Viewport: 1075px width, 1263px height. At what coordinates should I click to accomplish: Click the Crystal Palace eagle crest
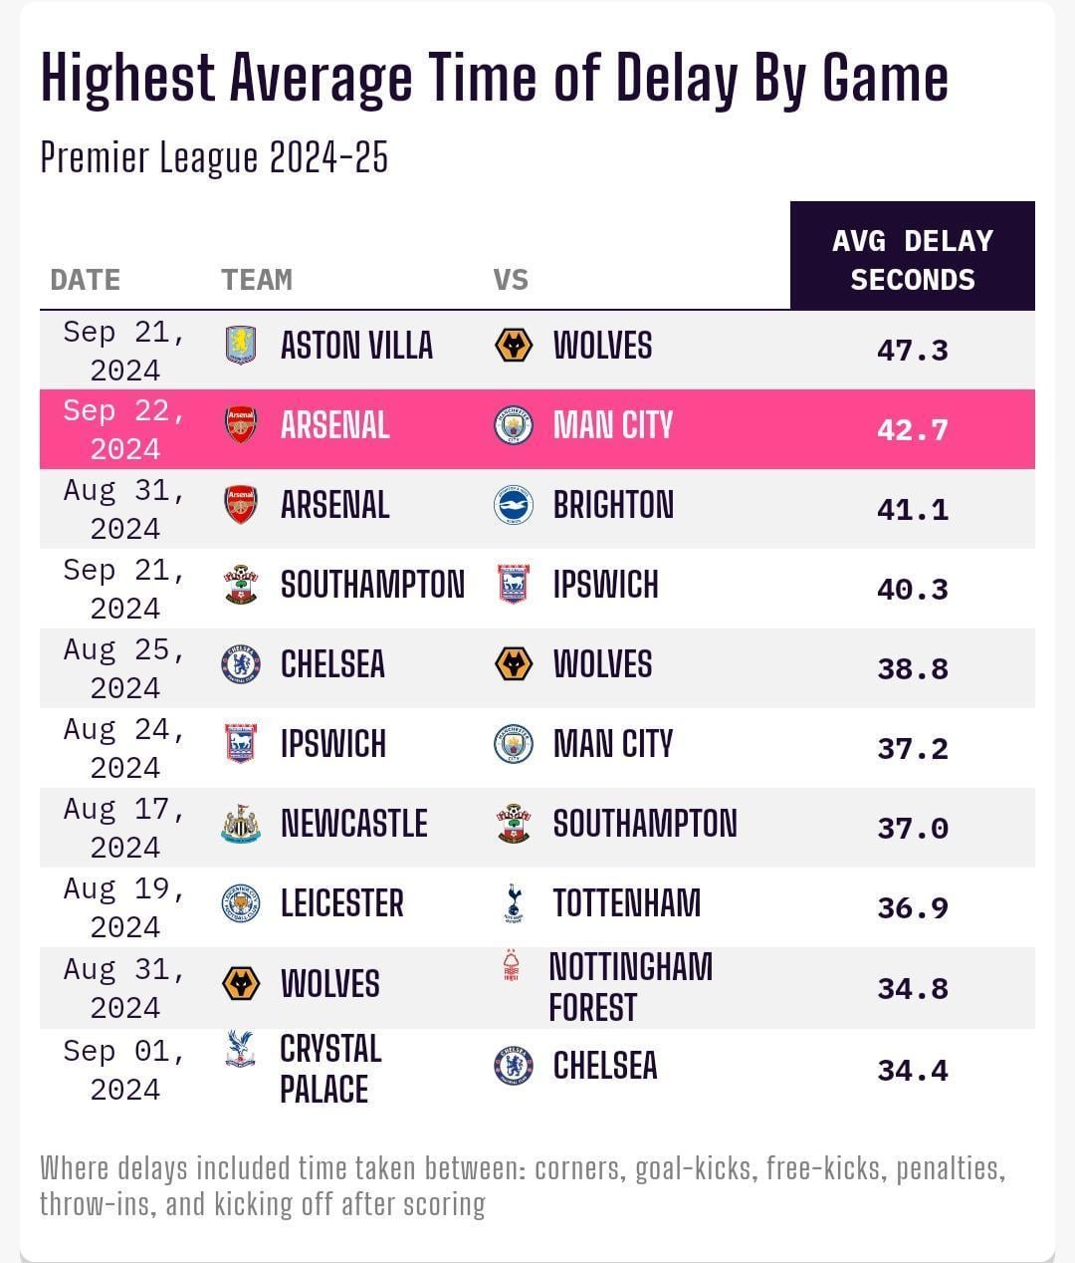(241, 1049)
